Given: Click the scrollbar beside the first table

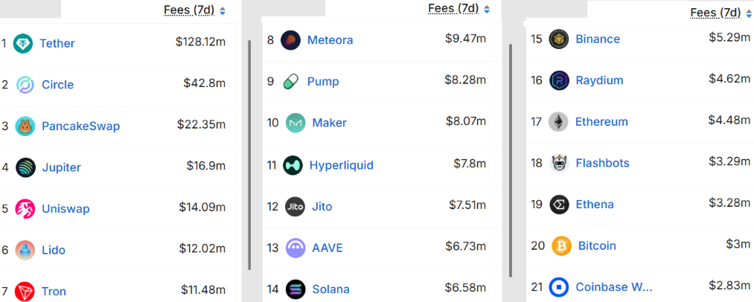Looking at the screenshot, I should [249, 155].
